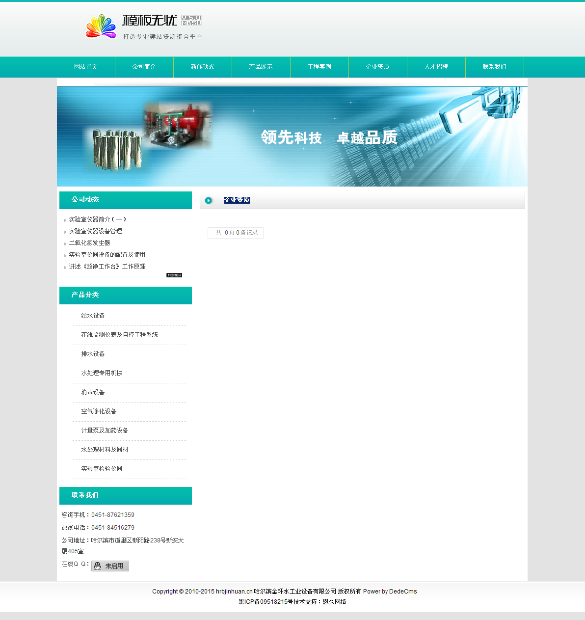The height and width of the screenshot is (620, 585).
Task: Read 讲述《超净工作台》工作原理 article
Action: pos(107,267)
